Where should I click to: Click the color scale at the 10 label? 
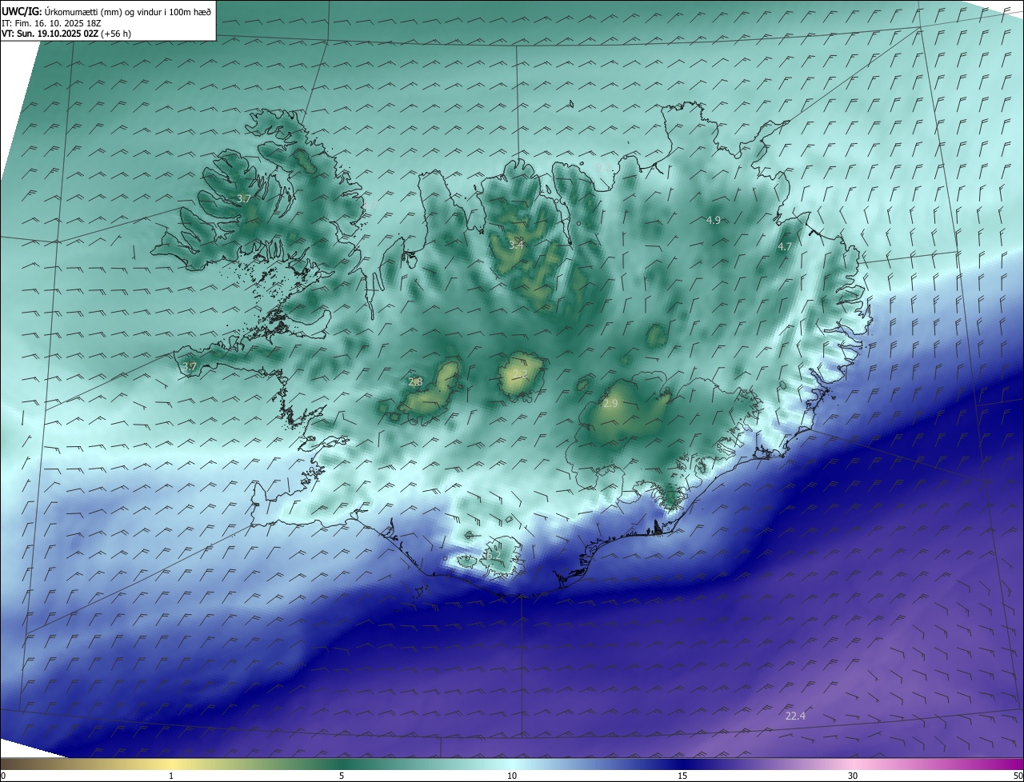(512, 776)
